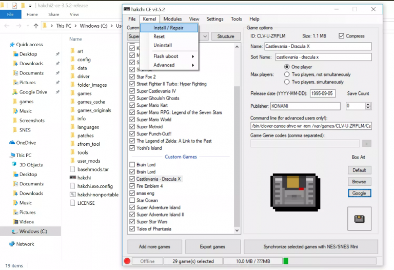Open OneDrive in the navigation pane

pyautogui.click(x=26, y=143)
